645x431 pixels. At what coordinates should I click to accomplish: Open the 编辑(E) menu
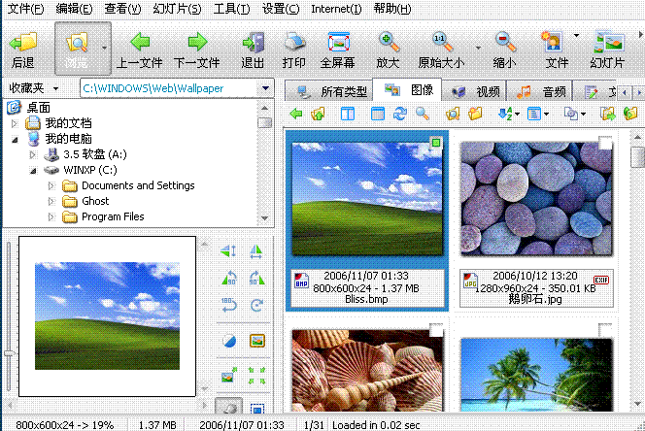(x=74, y=9)
